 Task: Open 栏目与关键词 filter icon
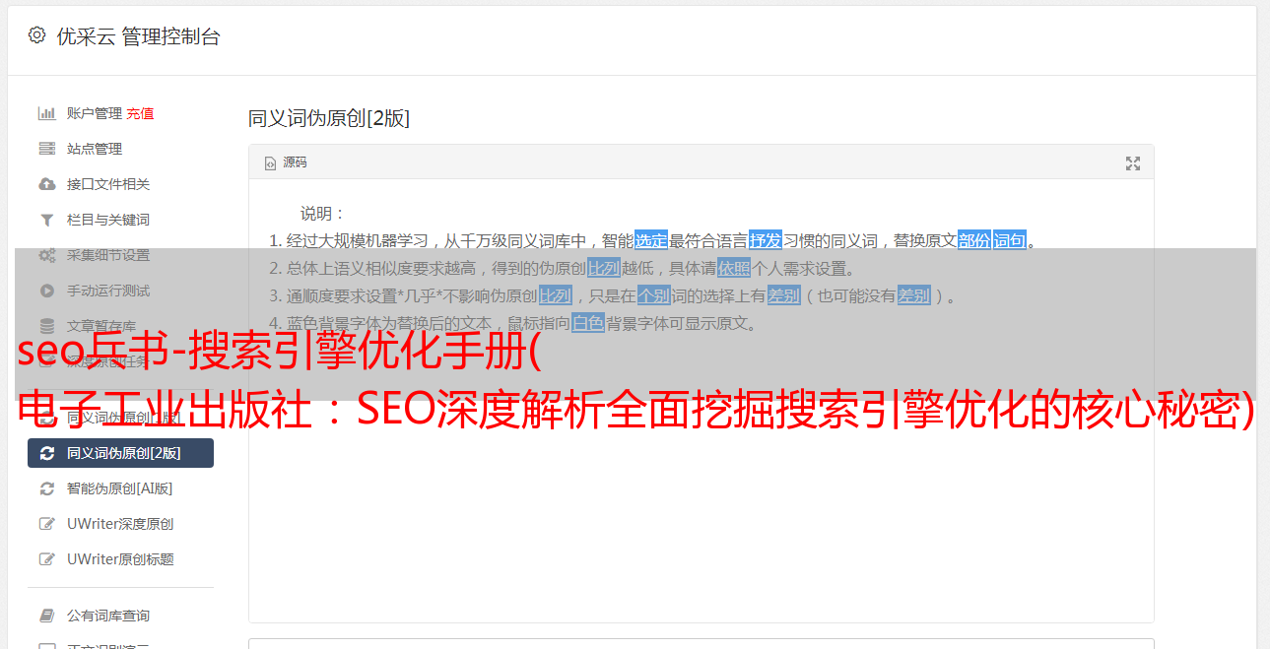[x=46, y=220]
